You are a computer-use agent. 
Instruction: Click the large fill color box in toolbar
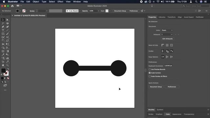(x=3, y=70)
